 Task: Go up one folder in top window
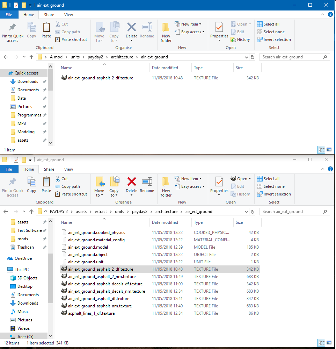(31, 57)
